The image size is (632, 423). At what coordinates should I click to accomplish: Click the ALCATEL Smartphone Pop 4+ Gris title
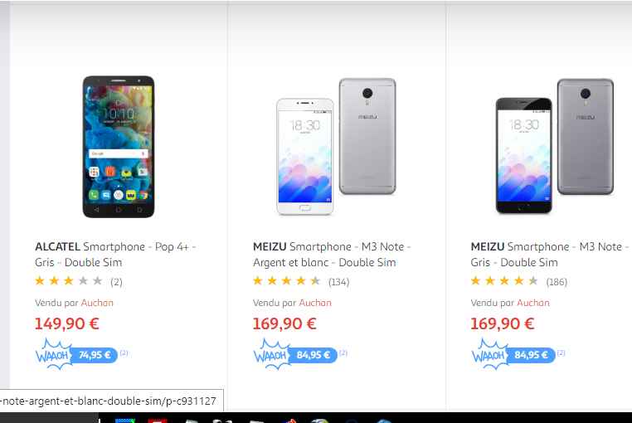pyautogui.click(x=115, y=255)
